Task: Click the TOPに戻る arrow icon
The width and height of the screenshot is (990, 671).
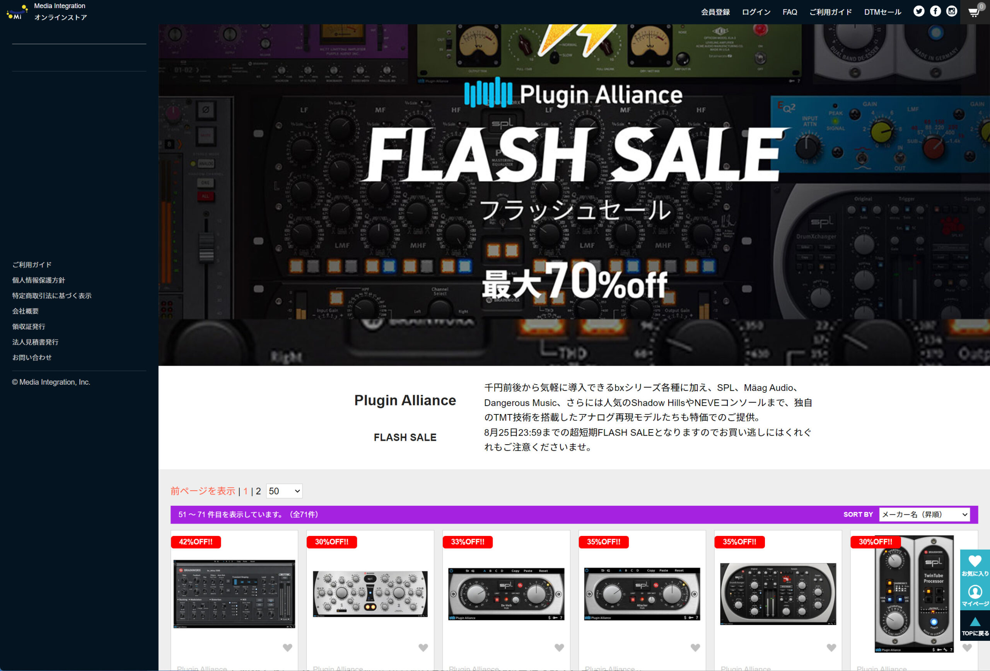Action: pos(975,626)
